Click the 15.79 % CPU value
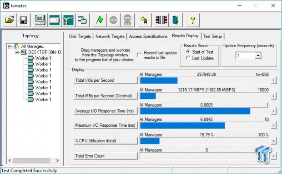Image resolution: width=282 pixels, height=174 pixels. point(206,134)
